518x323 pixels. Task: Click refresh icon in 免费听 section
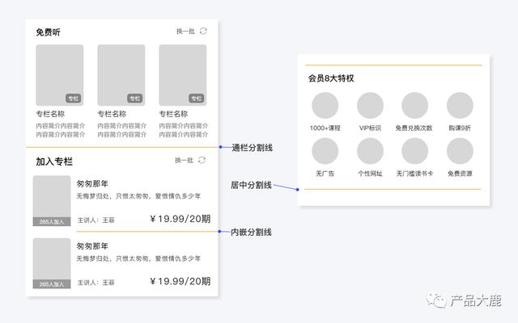click(x=203, y=31)
